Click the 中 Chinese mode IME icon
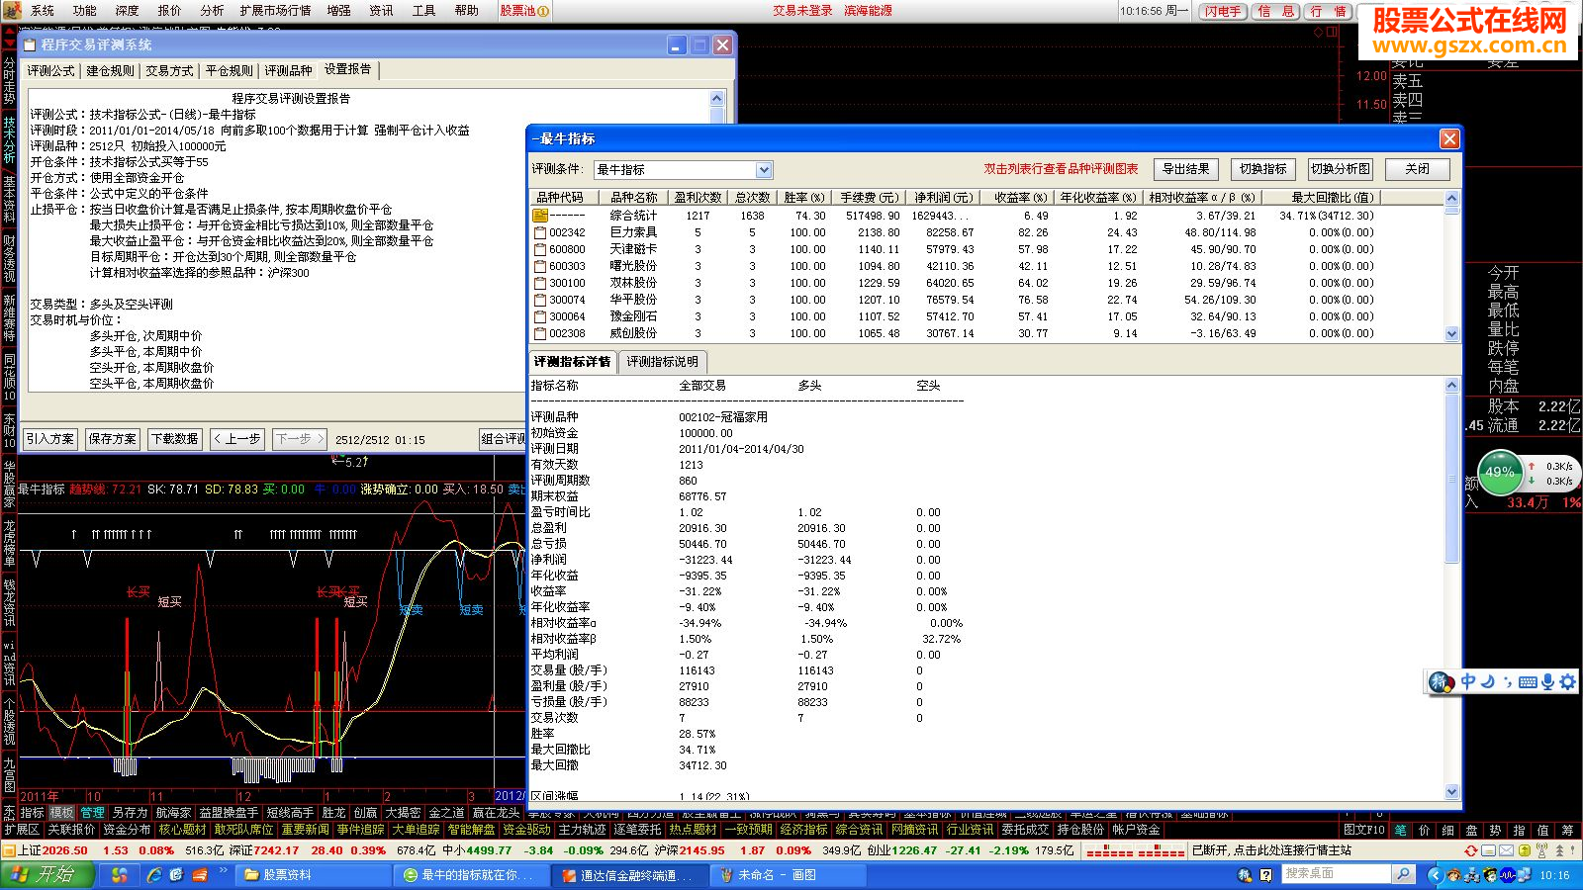1583x890 pixels. [1468, 681]
